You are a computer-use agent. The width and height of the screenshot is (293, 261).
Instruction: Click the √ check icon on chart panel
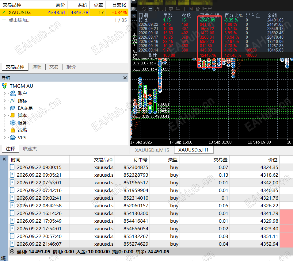(134, 16)
